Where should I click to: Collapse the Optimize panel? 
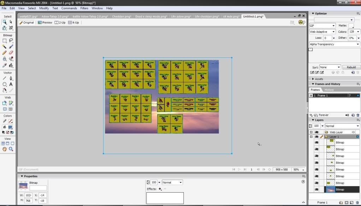[x=311, y=13]
